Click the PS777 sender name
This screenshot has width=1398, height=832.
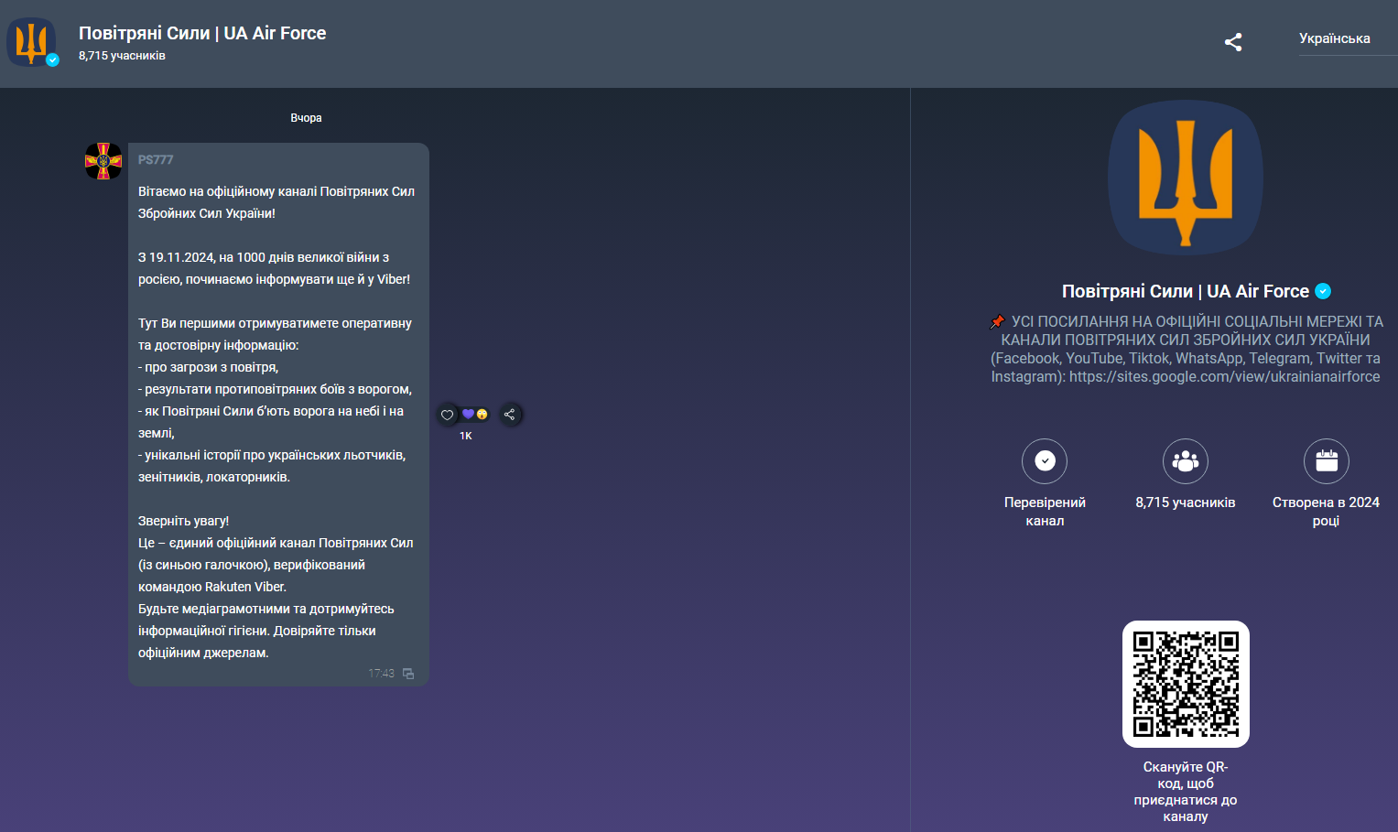tap(156, 159)
